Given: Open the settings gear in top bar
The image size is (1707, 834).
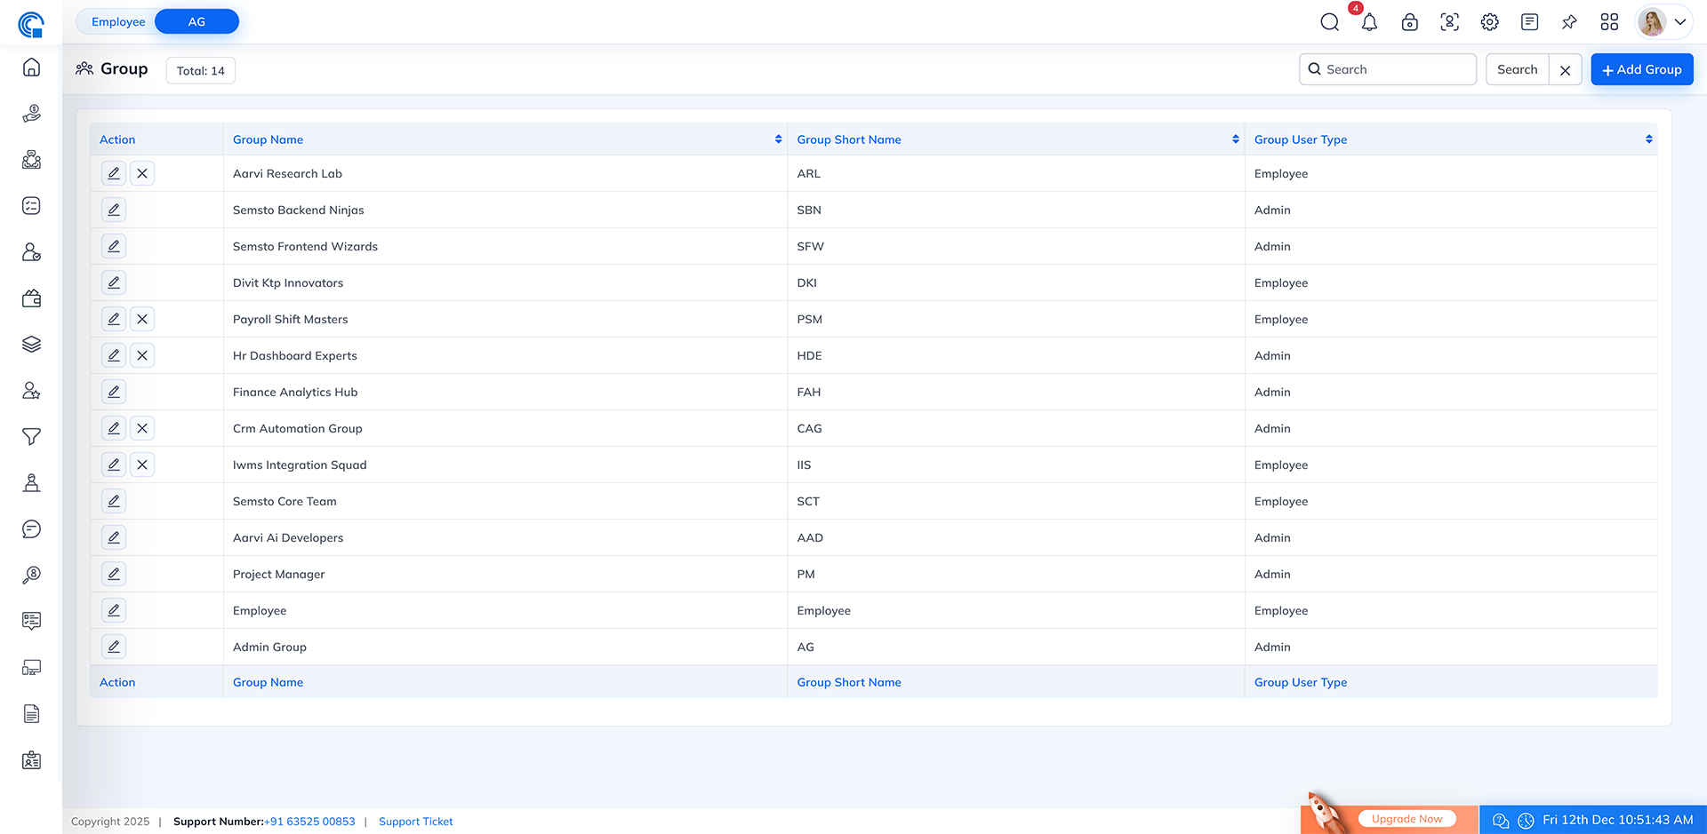Looking at the screenshot, I should point(1489,22).
